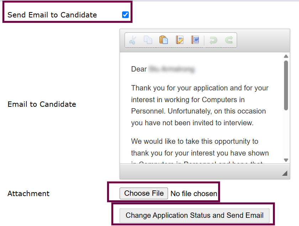Place cursor in the 'Thank you for your application' paragraph
The height and width of the screenshot is (226, 299).
tap(200, 105)
